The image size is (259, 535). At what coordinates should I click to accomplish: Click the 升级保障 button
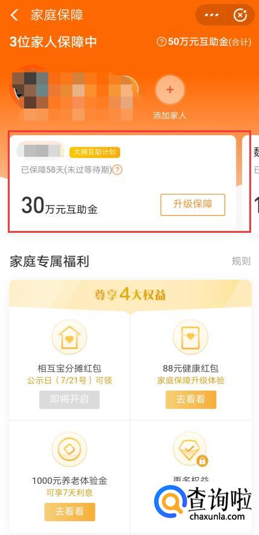pos(193,204)
